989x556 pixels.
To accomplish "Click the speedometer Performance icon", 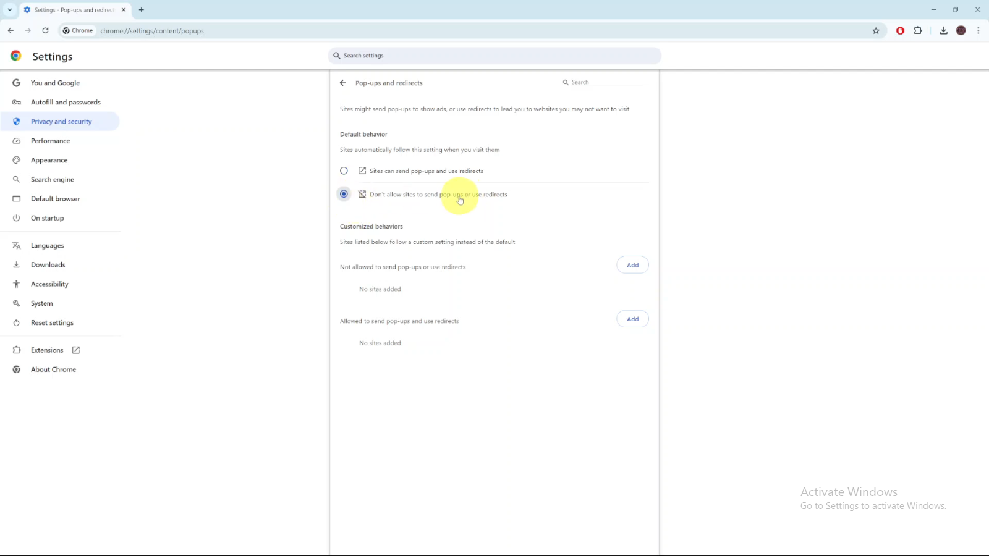I will (17, 141).
